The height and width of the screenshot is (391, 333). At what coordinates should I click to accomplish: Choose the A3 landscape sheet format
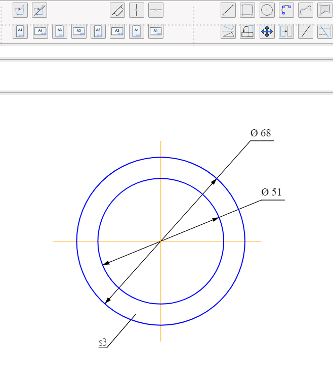tap(79, 31)
